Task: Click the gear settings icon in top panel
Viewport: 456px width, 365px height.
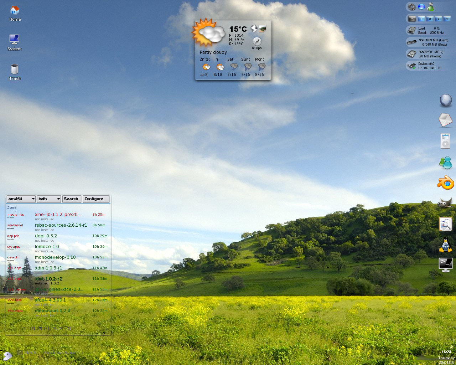Action: pos(412,7)
